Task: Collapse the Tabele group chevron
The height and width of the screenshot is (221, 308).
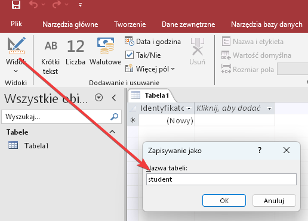Action: click(x=112, y=132)
